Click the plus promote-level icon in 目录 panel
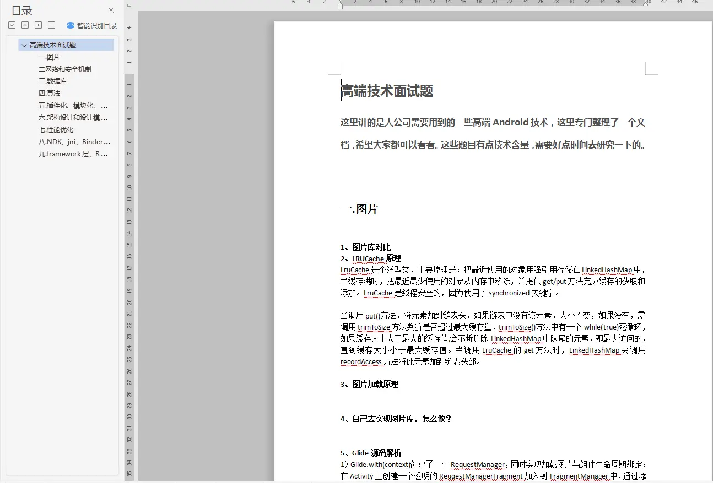 [x=38, y=25]
